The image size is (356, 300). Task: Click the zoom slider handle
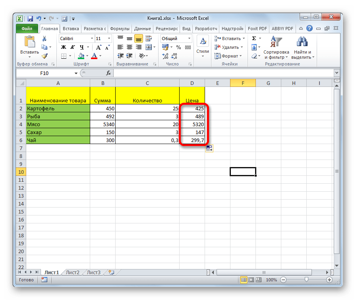(306, 280)
